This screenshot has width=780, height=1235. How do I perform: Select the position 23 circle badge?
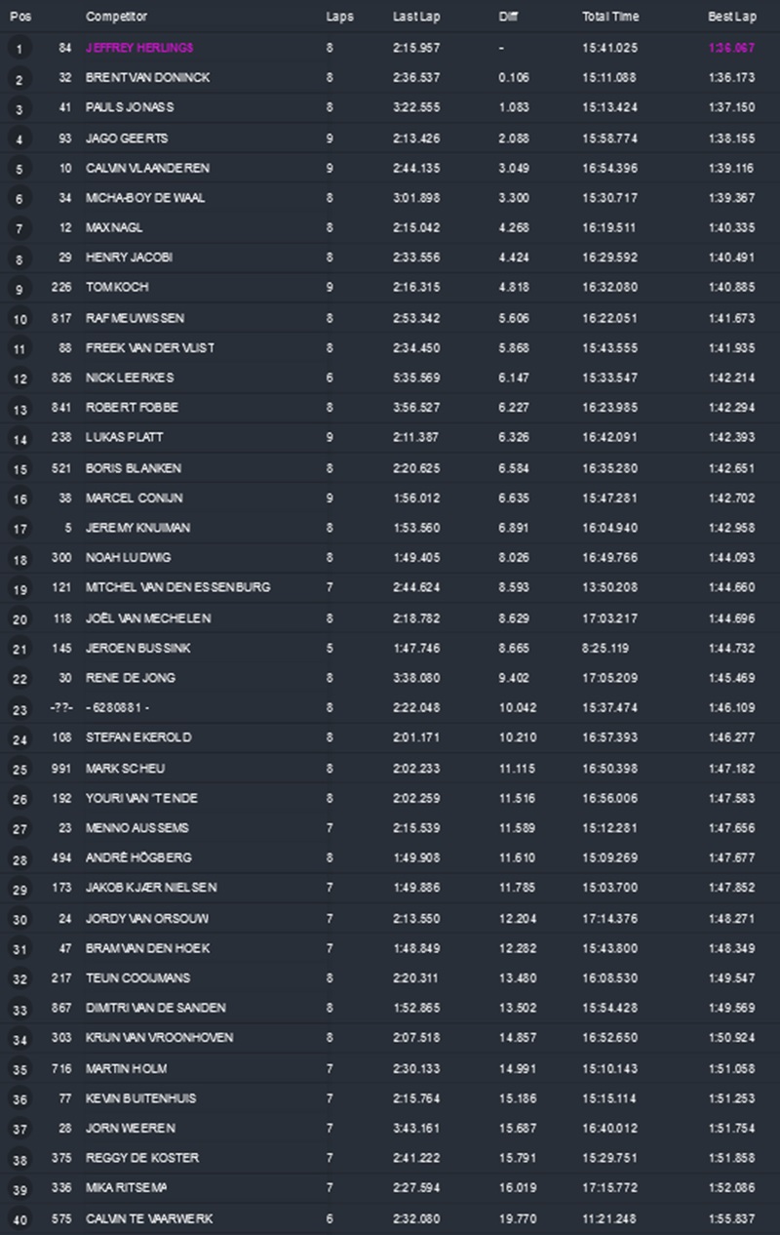(20, 708)
